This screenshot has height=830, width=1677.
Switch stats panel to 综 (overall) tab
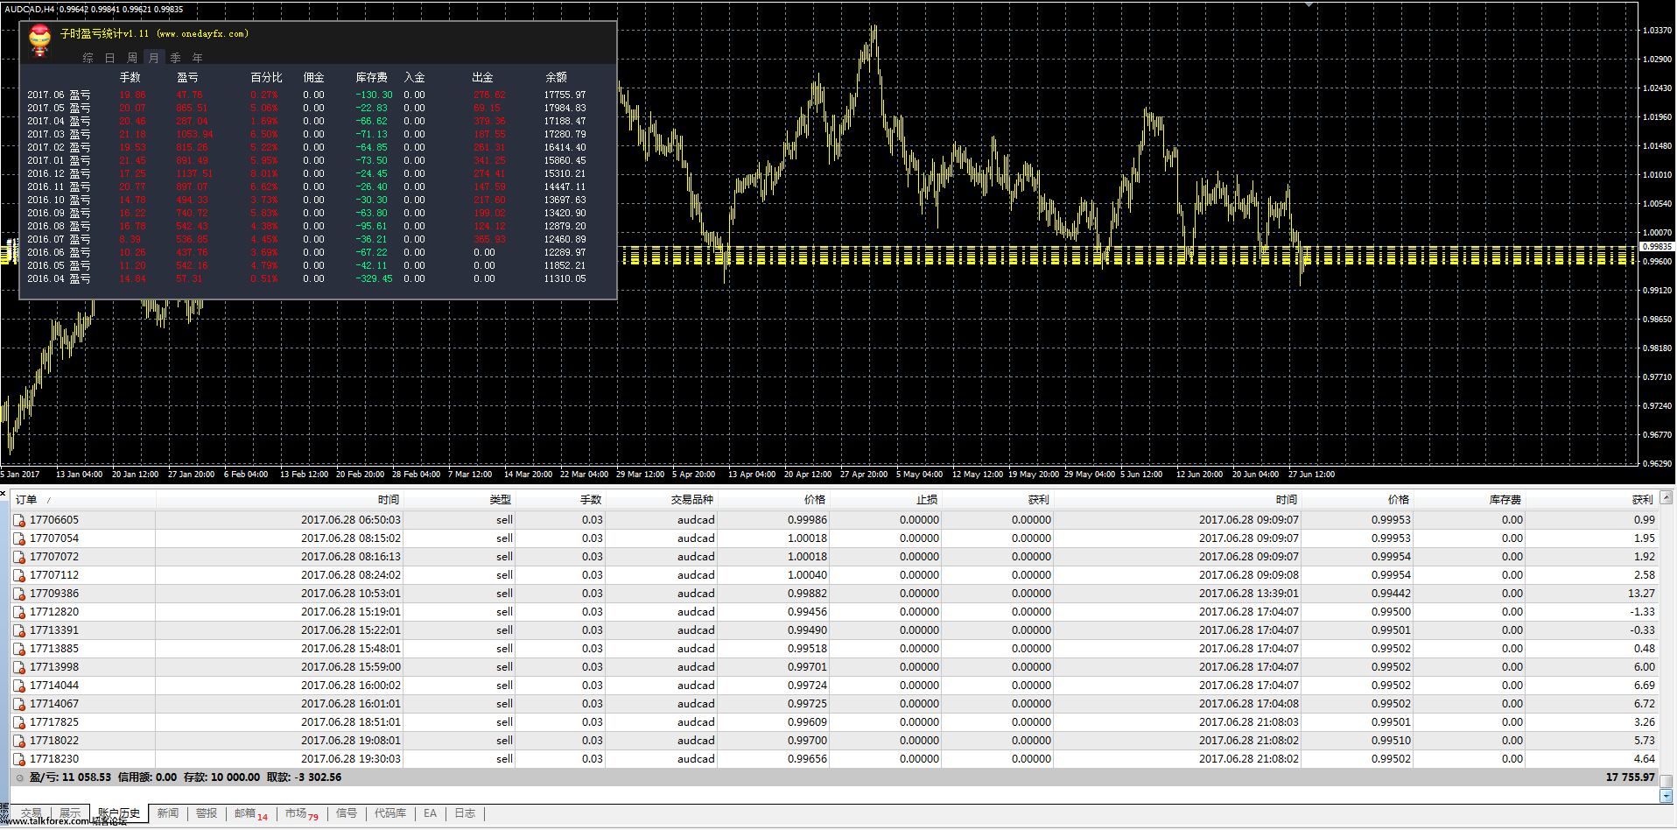[88, 58]
